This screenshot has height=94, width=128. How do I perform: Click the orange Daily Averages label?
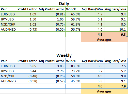point(104,39)
